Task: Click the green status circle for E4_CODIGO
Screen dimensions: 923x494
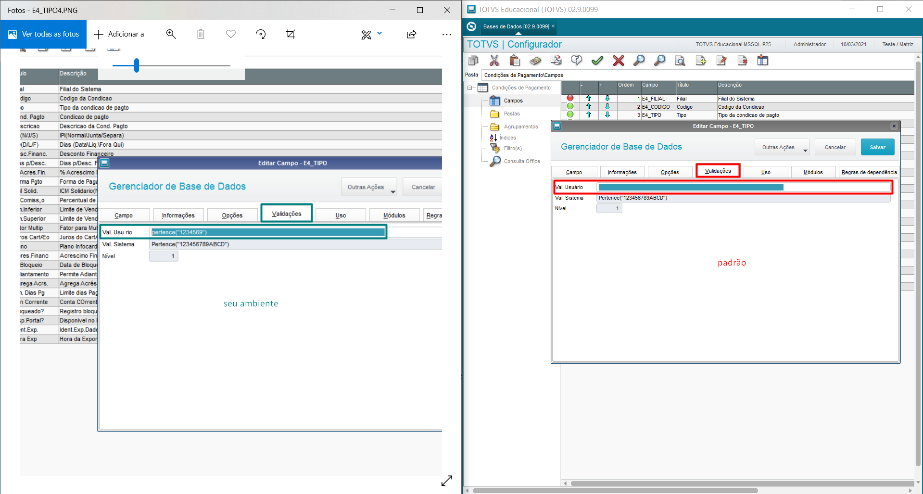Action: pos(570,106)
